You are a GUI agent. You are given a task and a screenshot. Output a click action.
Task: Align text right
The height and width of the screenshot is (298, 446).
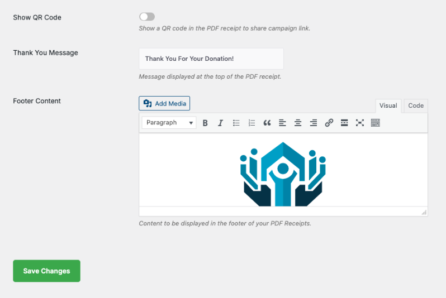314,123
